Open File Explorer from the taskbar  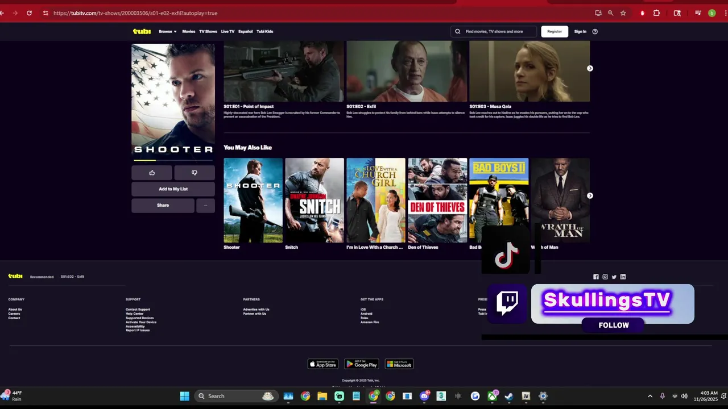(x=322, y=396)
